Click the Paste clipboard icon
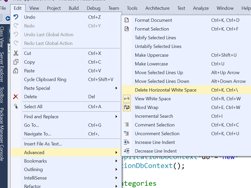Screen dimensions: 251x188 [x=16, y=71]
